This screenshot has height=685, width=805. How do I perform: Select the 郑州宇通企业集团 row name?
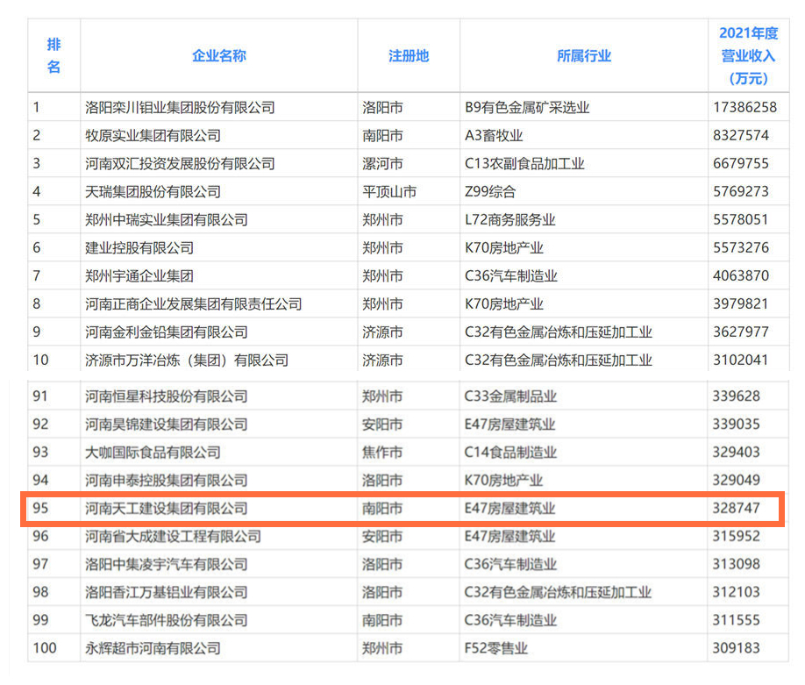pyautogui.click(x=139, y=275)
